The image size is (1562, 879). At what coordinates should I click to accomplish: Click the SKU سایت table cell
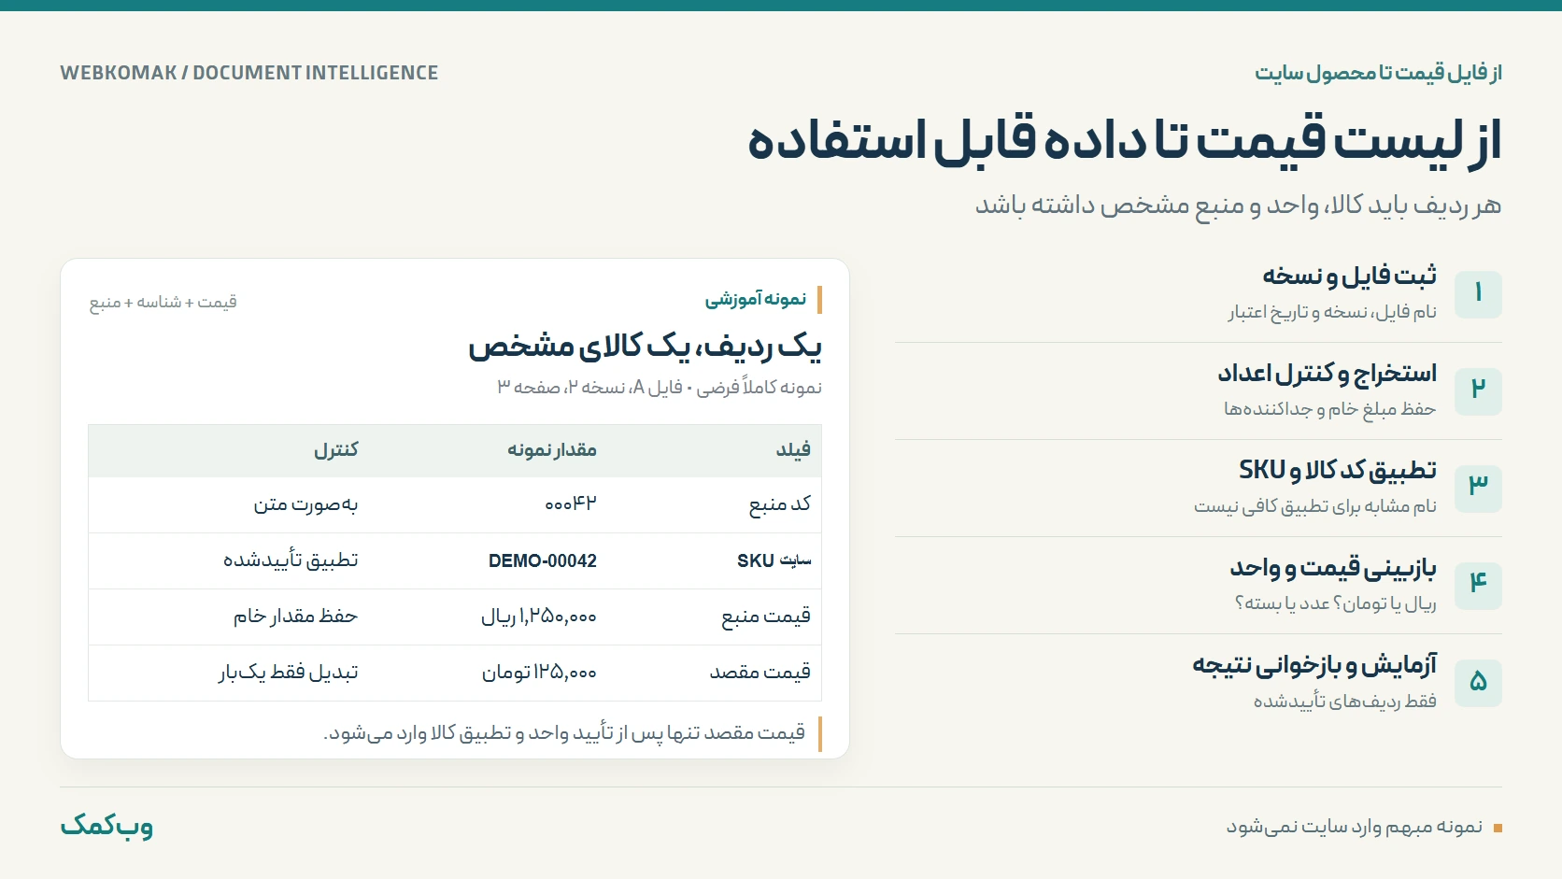point(774,560)
